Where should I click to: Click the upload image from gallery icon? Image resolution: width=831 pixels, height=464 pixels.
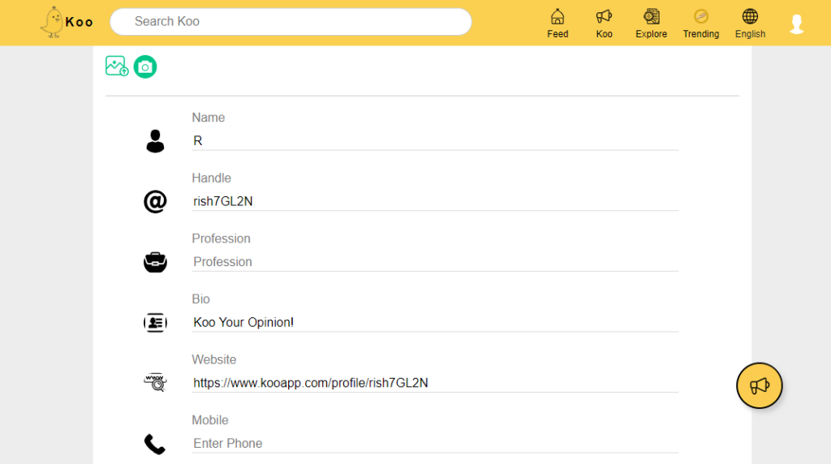coord(117,67)
